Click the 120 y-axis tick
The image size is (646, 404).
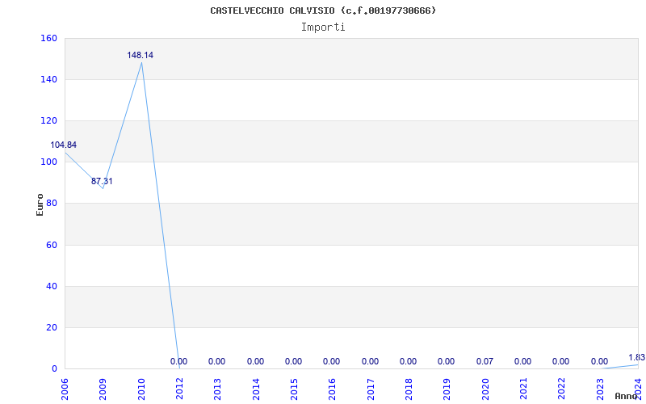click(48, 120)
